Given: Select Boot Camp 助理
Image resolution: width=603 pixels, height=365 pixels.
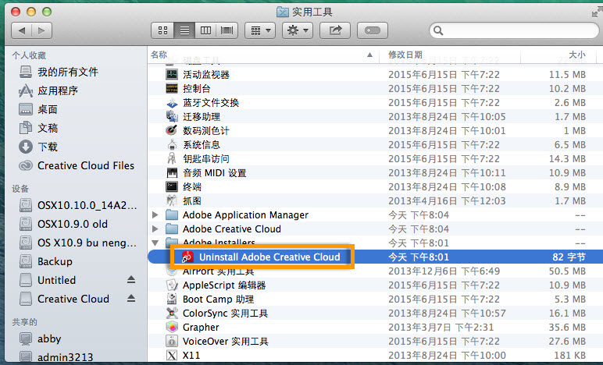Looking at the screenshot, I should pos(218,299).
